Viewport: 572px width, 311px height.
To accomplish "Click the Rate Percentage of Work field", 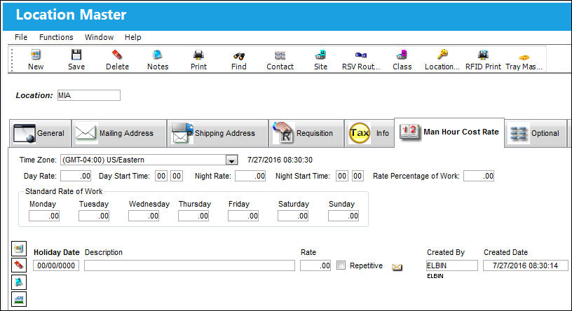I will tap(479, 176).
